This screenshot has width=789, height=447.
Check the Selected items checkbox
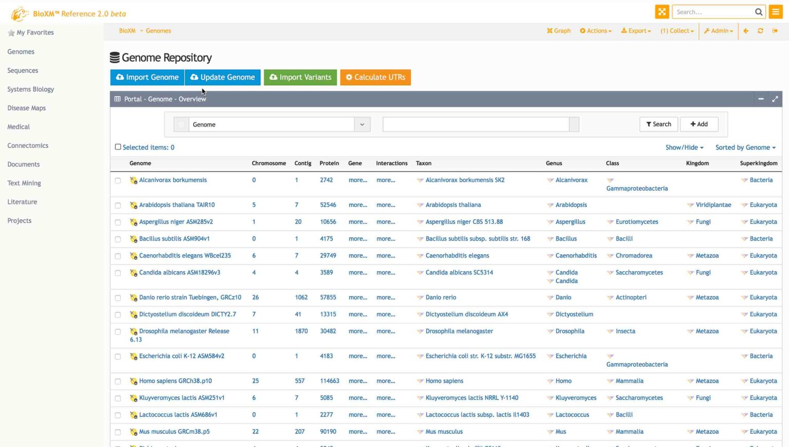[118, 147]
